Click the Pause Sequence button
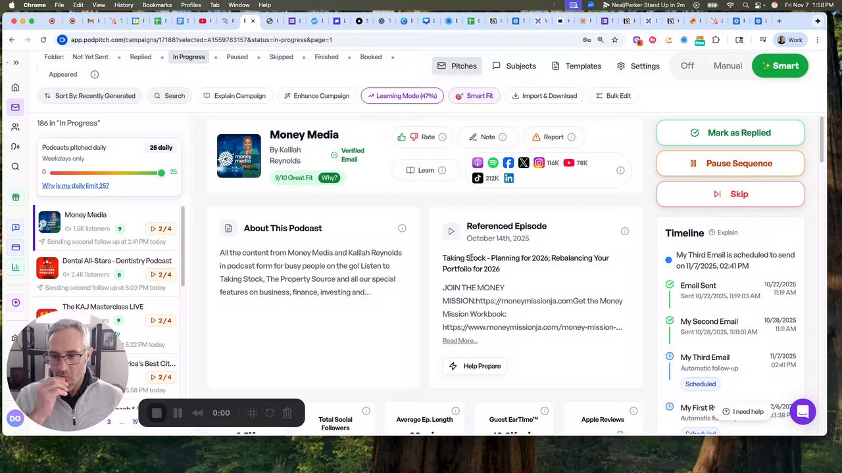Image resolution: width=842 pixels, height=473 pixels. (x=730, y=164)
